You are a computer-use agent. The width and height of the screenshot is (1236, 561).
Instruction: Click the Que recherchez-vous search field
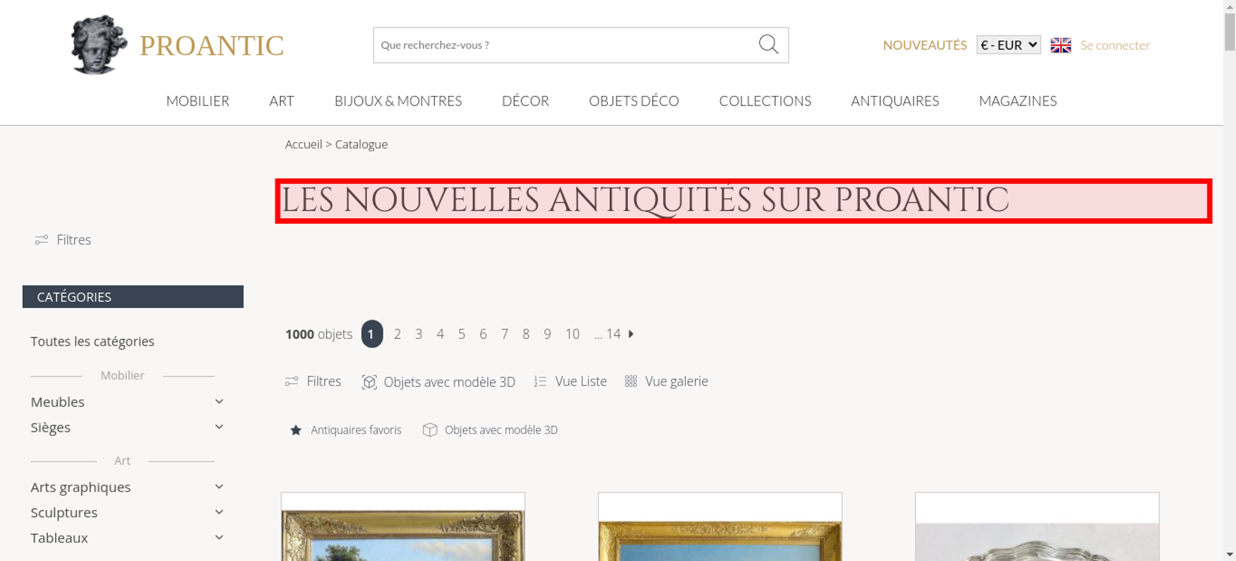point(565,45)
